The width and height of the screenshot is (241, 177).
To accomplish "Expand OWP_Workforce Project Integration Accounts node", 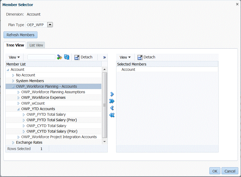I will 18,137.
